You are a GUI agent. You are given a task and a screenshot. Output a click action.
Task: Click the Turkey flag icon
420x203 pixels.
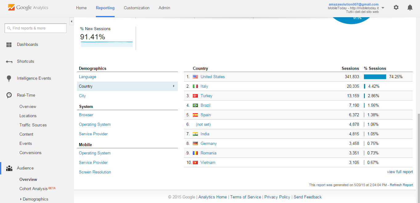[195, 96]
